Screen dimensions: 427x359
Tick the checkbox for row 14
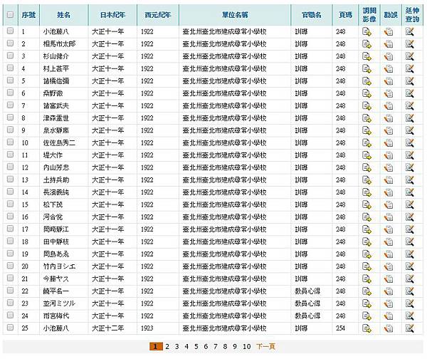click(x=10, y=192)
